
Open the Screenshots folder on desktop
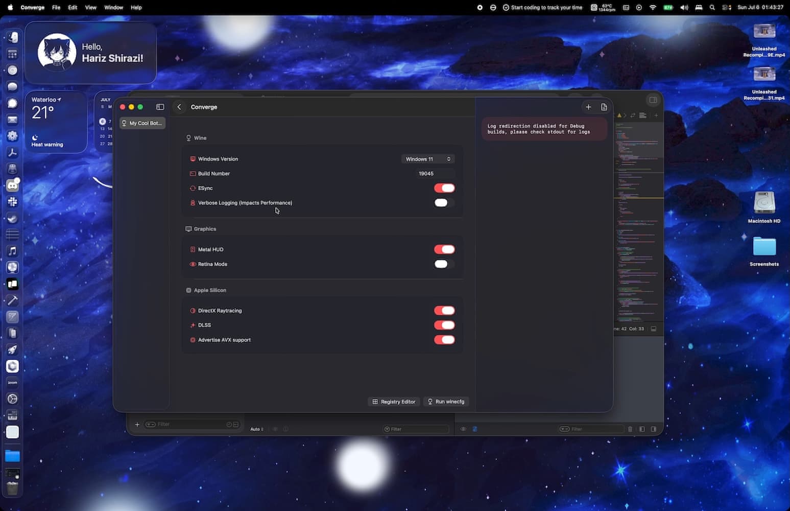tap(764, 247)
